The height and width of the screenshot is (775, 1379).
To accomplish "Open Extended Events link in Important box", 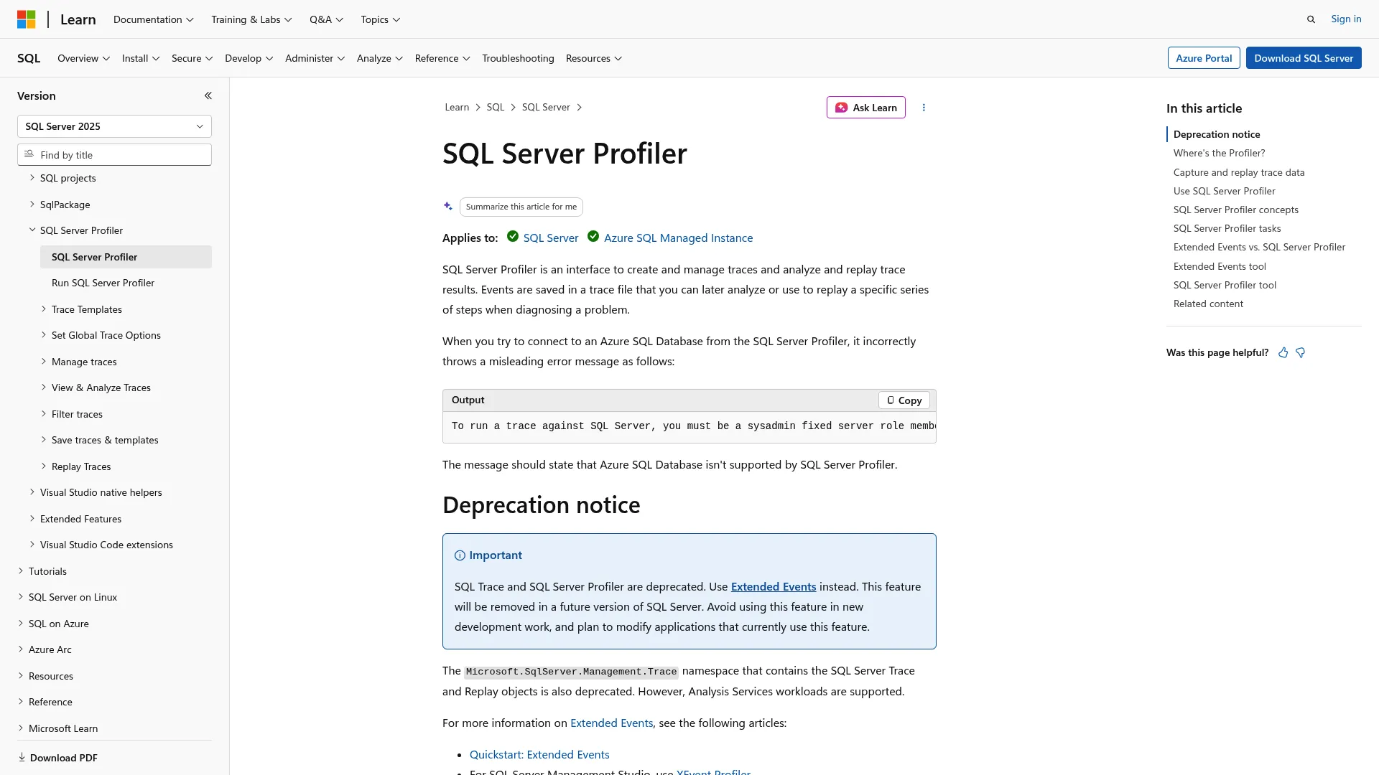I will tap(774, 586).
